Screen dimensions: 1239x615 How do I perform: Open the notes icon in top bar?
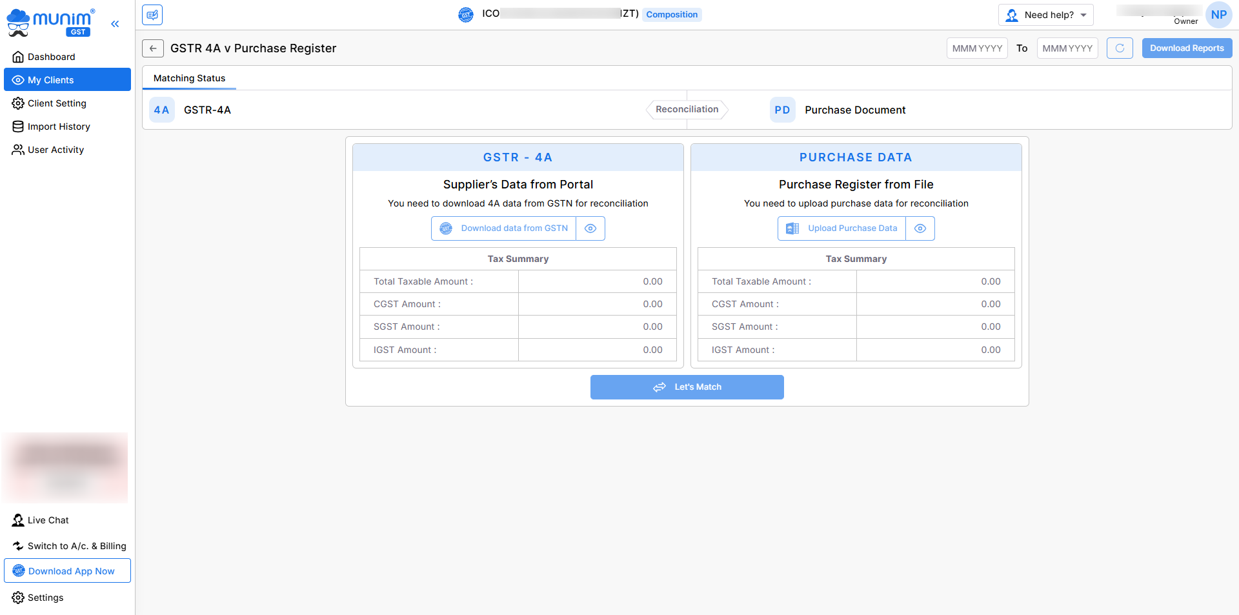152,15
